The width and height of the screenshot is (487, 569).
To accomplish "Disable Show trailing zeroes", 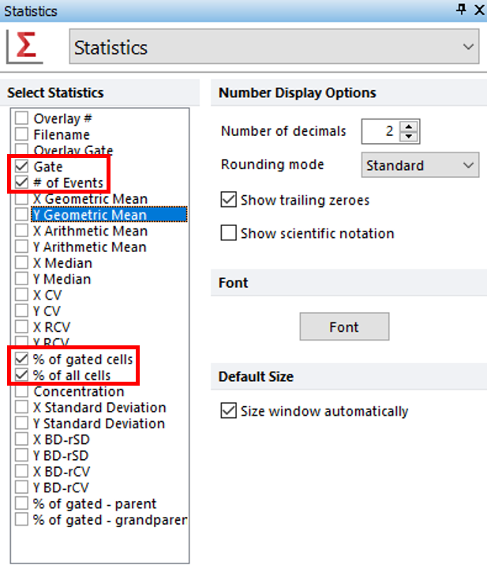I will click(x=229, y=200).
